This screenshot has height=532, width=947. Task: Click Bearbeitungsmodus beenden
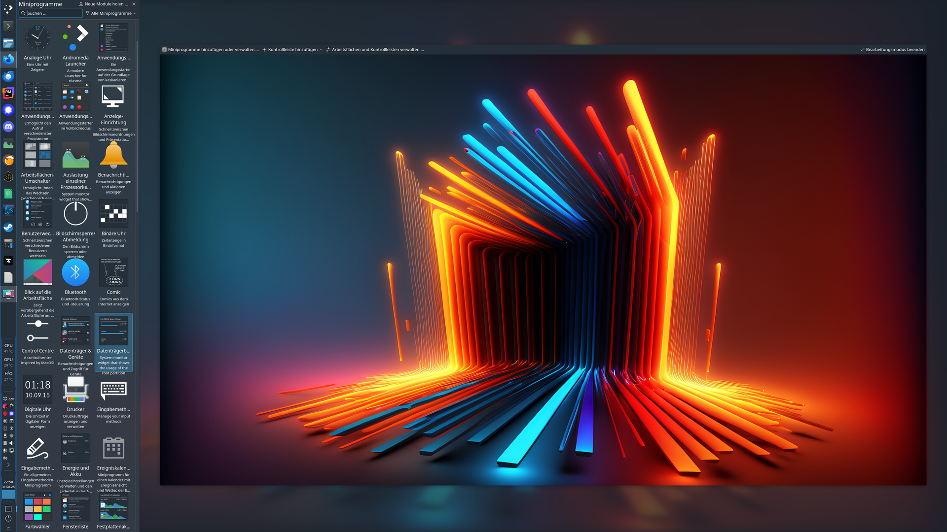(892, 50)
